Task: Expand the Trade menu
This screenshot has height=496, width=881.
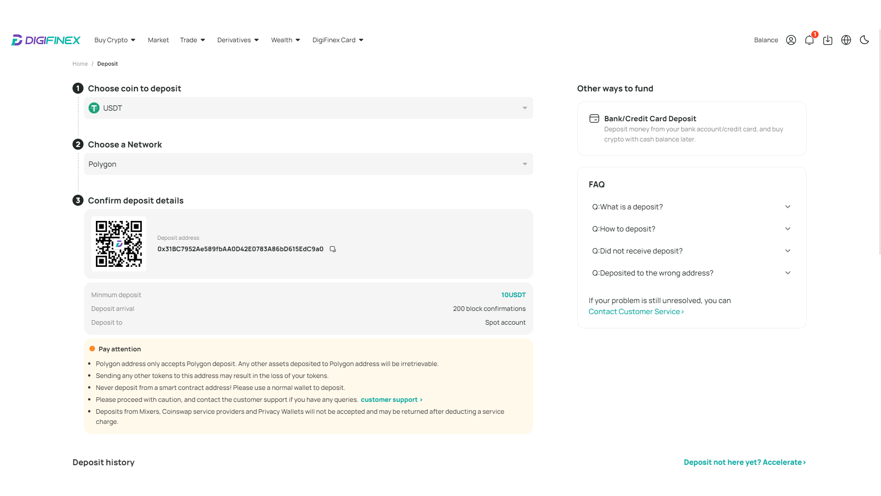Action: point(193,40)
